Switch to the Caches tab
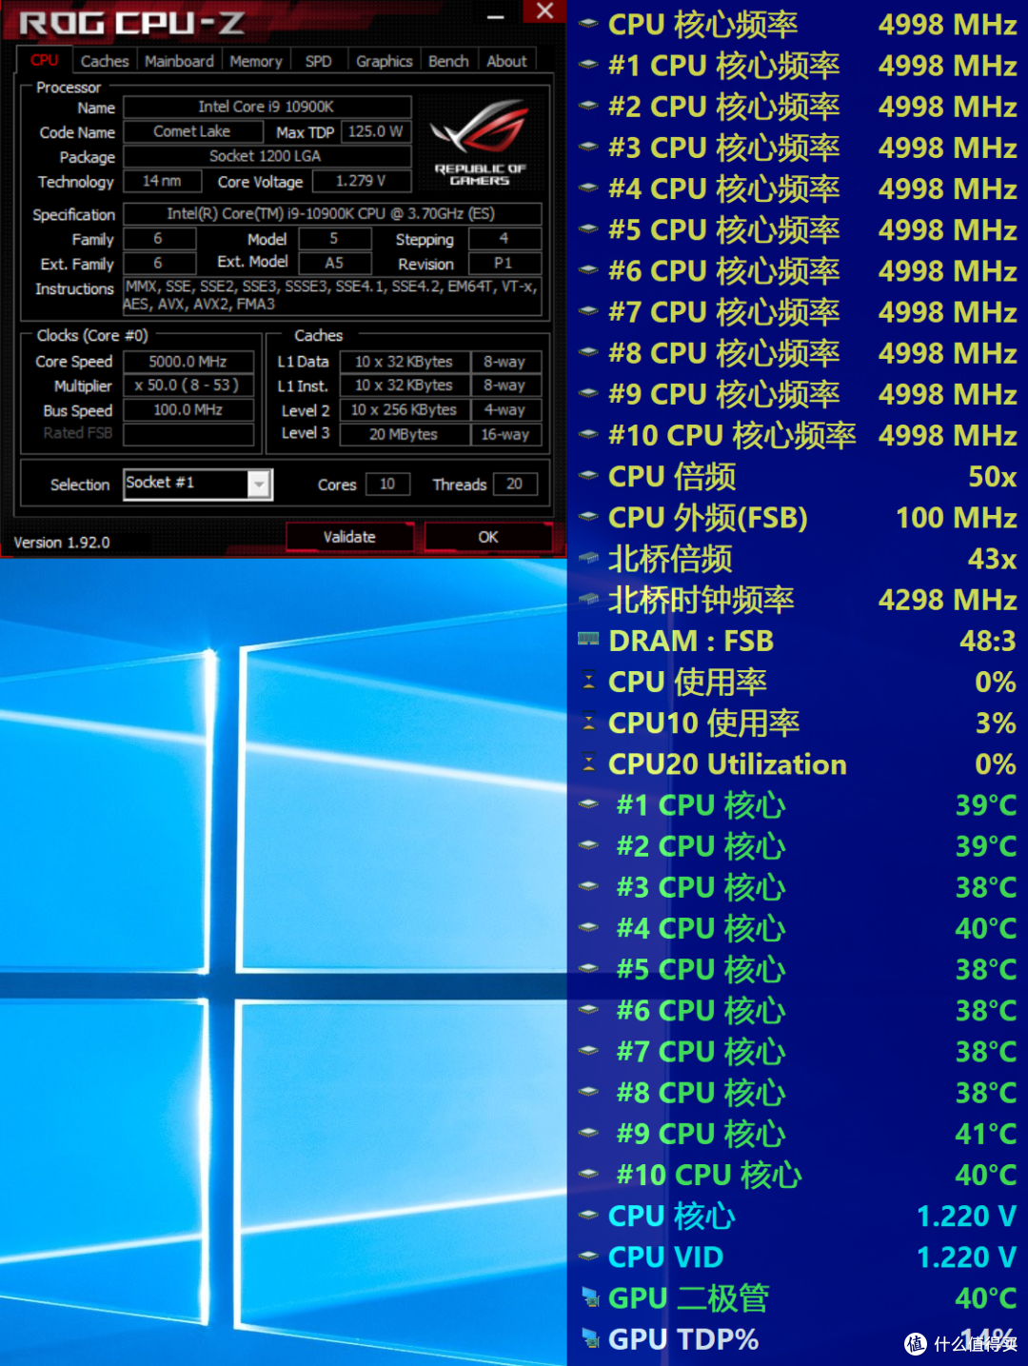This screenshot has height=1366, width=1028. tap(104, 61)
